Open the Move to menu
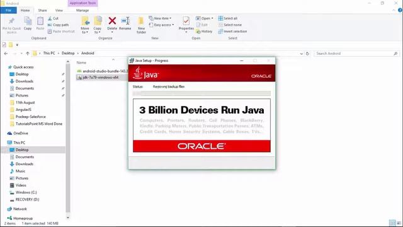This screenshot has width=403, height=227. (85, 25)
